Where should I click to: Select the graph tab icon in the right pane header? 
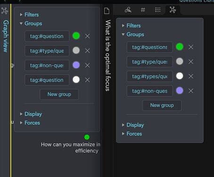point(173,10)
